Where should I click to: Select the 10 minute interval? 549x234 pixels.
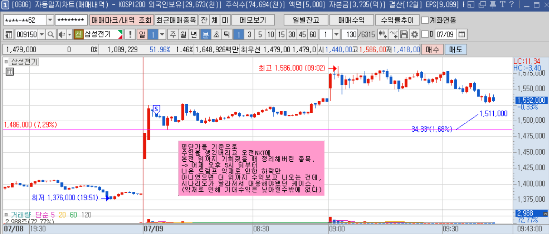point(271,34)
